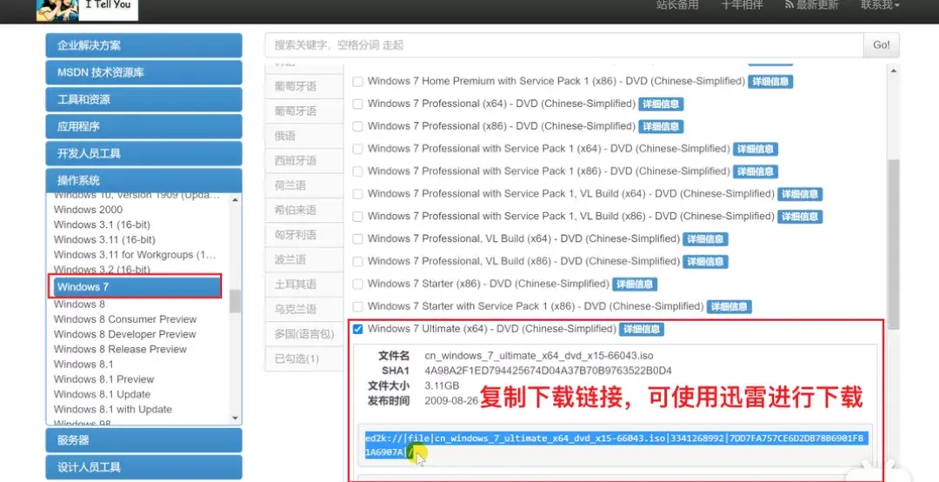Viewport: 939px width, 482px height.
Task: Collapse the 操作系统 section
Action: pyautogui.click(x=143, y=180)
